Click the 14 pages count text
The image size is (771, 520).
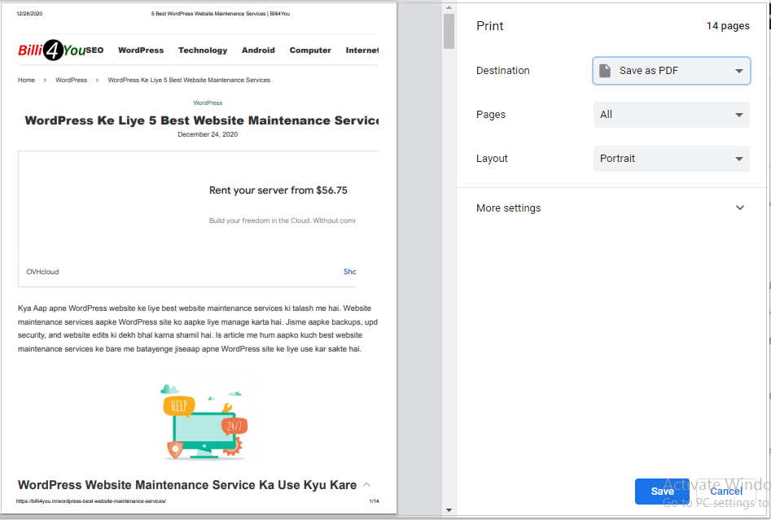728,26
